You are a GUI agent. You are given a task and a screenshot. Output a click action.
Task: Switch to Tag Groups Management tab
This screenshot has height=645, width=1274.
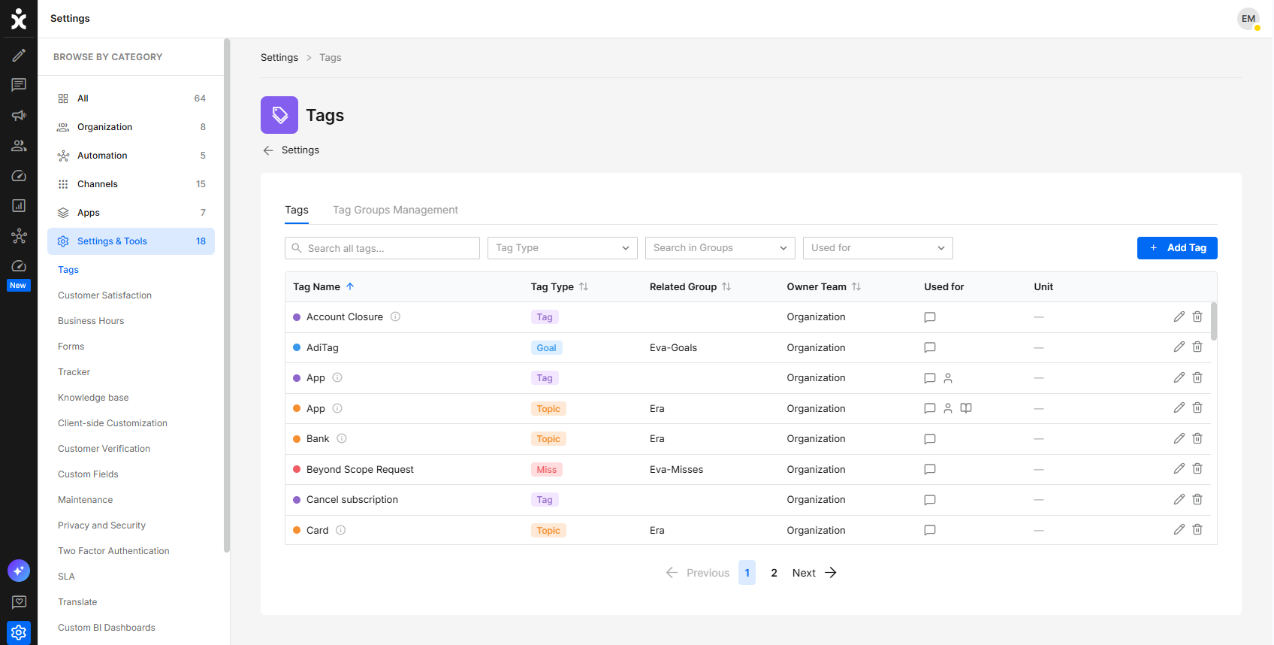point(395,210)
